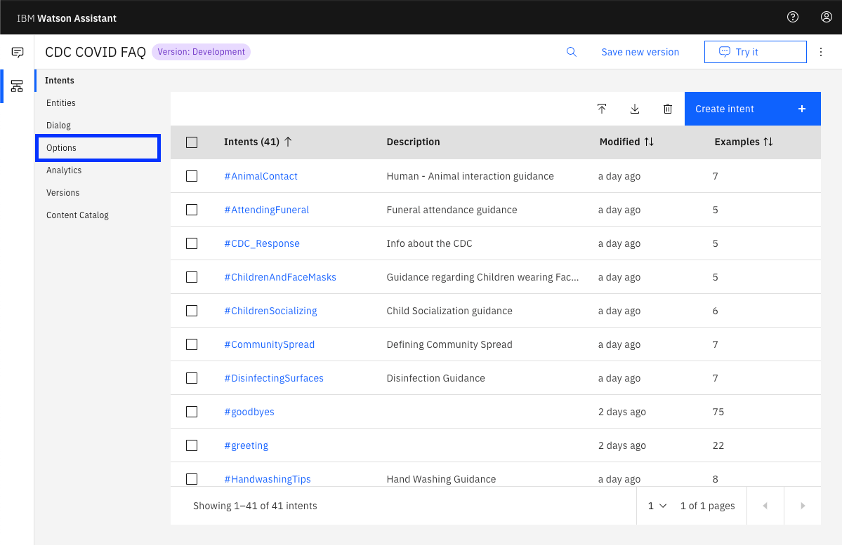Click 'Defining Community Spread' description

click(449, 344)
